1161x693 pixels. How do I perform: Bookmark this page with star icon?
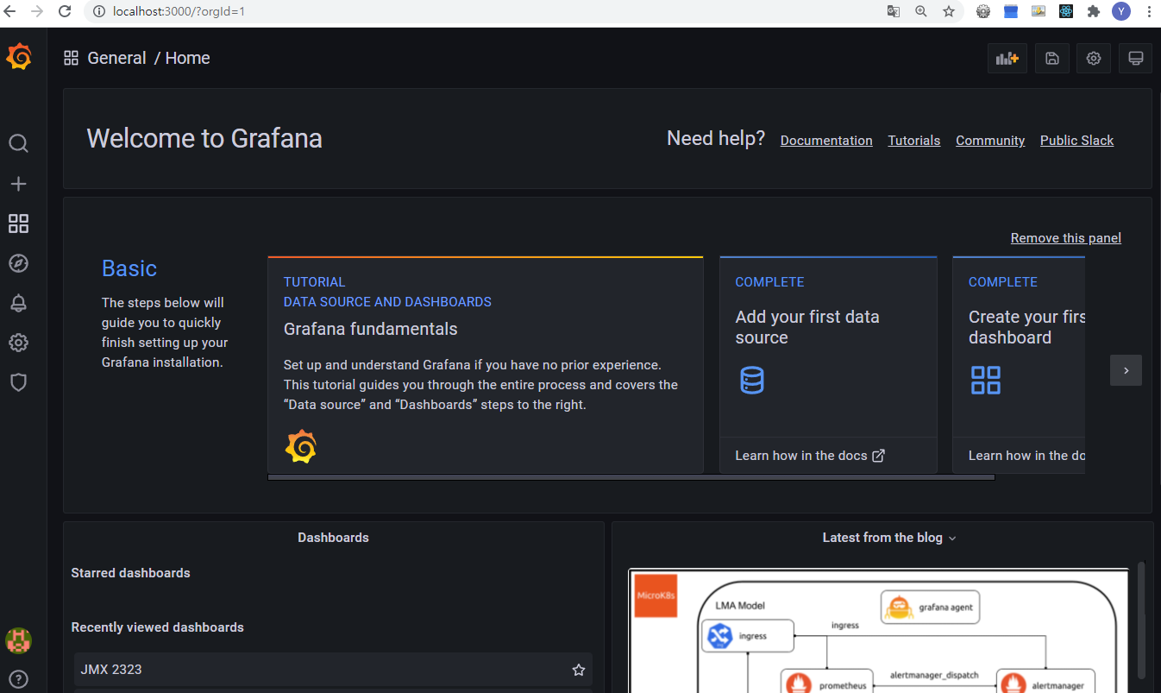pos(949,11)
